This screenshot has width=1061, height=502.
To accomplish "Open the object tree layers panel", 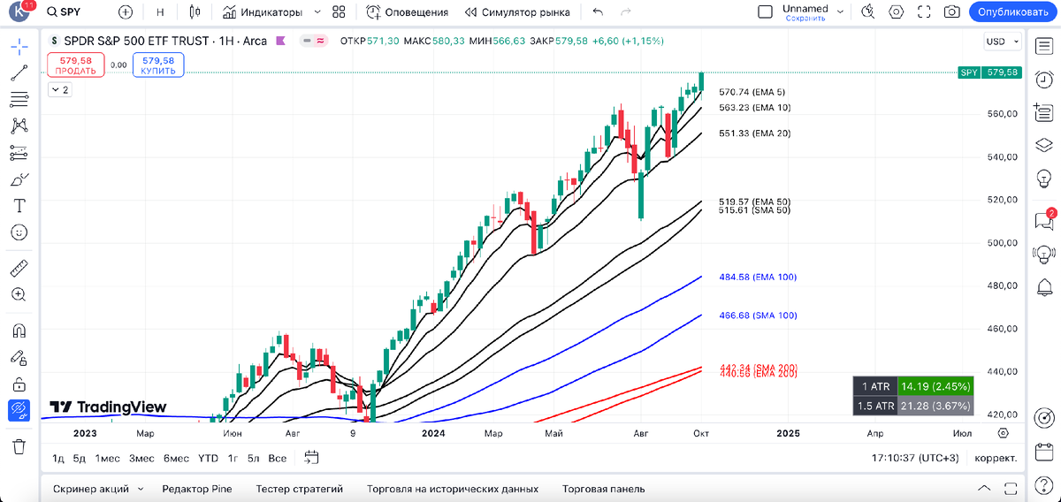I will (x=1043, y=146).
